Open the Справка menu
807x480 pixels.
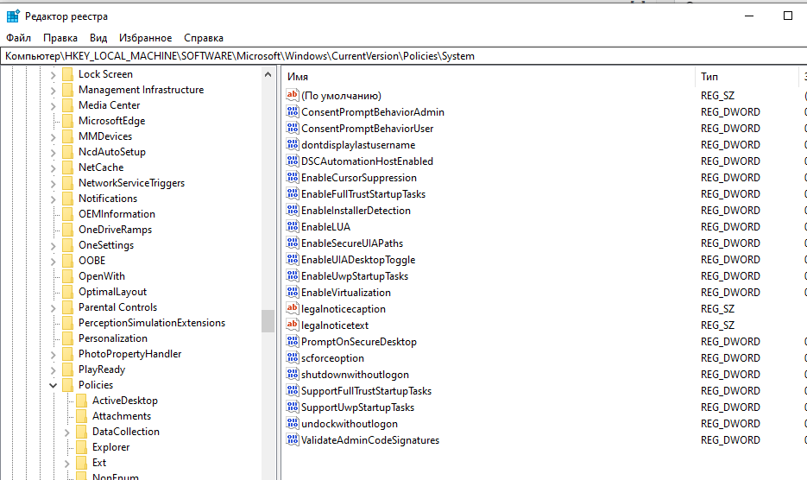point(204,38)
